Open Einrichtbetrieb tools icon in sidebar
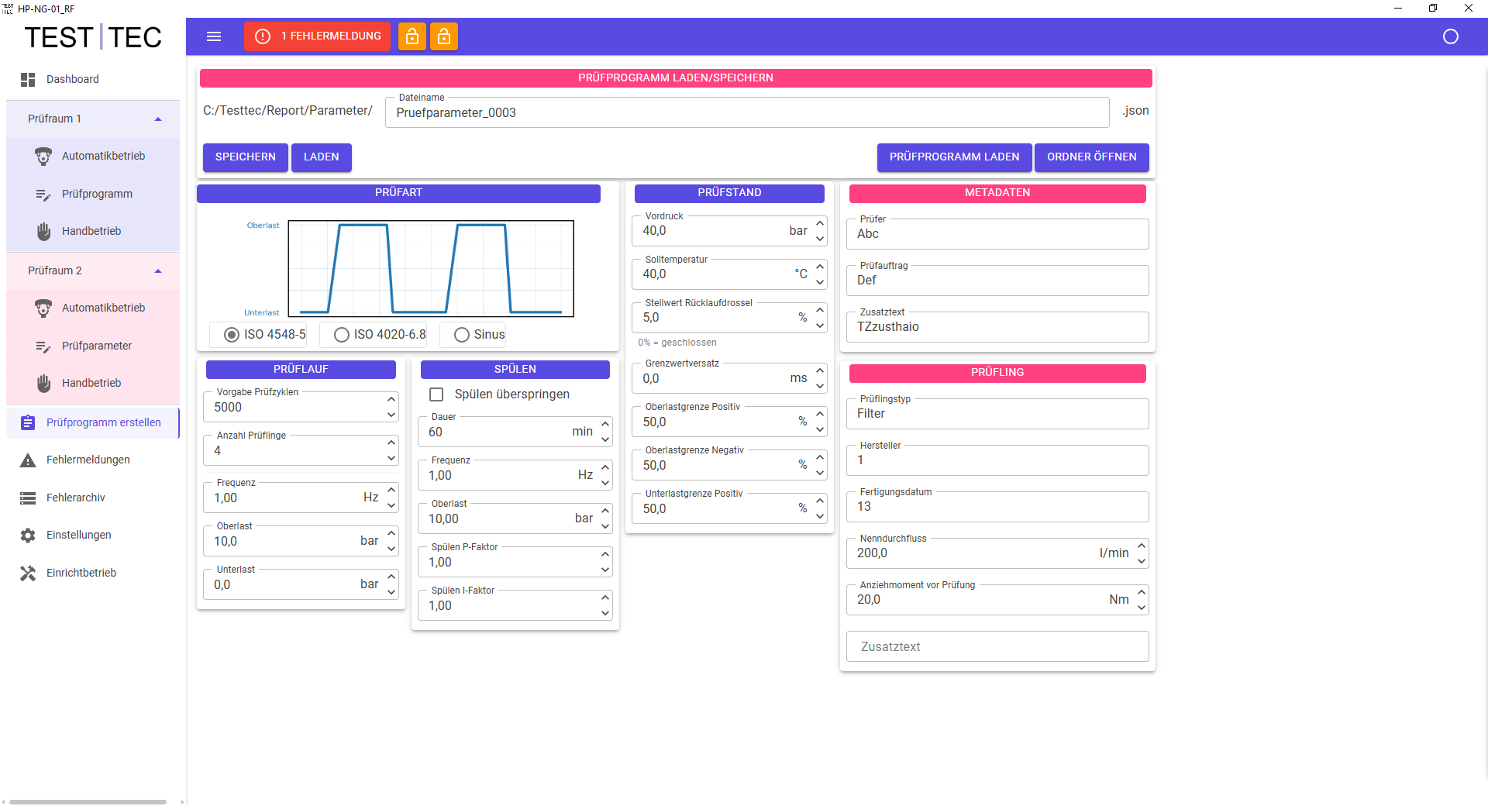This screenshot has height=806, width=1488. click(x=28, y=573)
